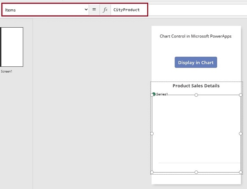Click the bottom-left corner handle of chart
This screenshot has width=247, height=189.
[x=152, y=172]
